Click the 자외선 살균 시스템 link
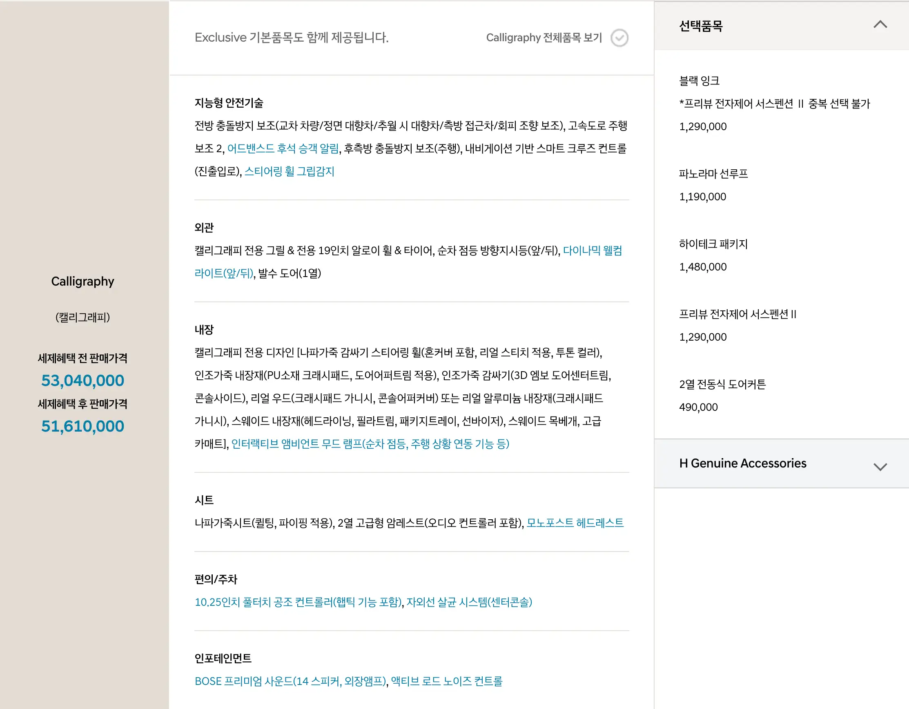Screen dimensions: 909x709 pyautogui.click(x=469, y=602)
